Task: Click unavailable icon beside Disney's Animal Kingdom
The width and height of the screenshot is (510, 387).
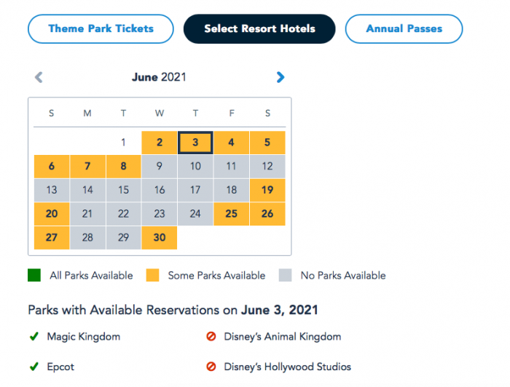Action: (x=212, y=337)
